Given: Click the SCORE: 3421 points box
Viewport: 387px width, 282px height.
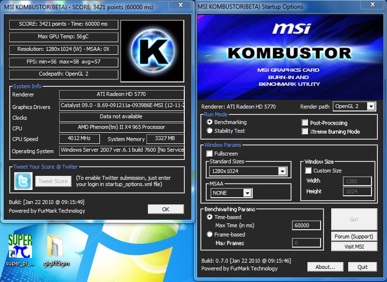Looking at the screenshot, I should [64, 24].
